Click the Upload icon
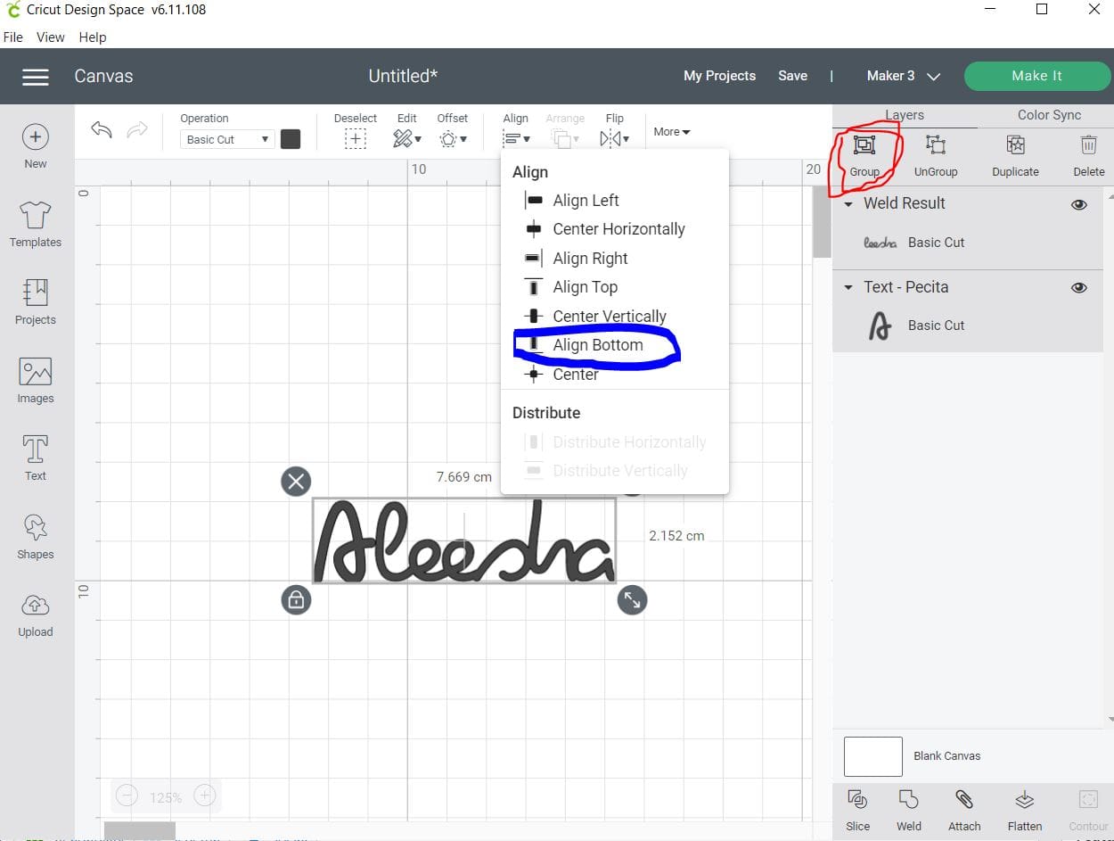This screenshot has height=841, width=1114. (36, 605)
